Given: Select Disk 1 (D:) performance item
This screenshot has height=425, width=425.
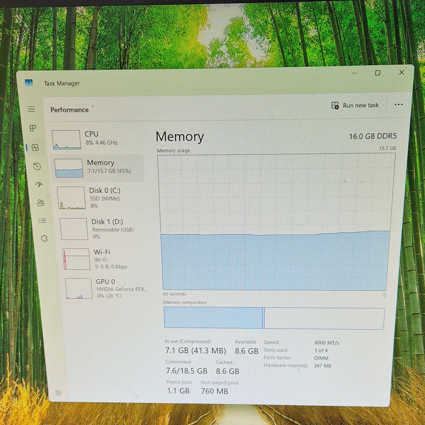Looking at the screenshot, I should (103, 229).
